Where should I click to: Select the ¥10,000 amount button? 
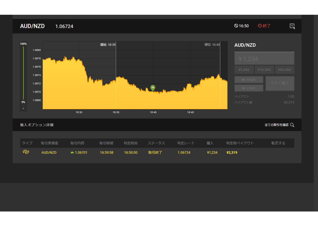[x=264, y=70]
